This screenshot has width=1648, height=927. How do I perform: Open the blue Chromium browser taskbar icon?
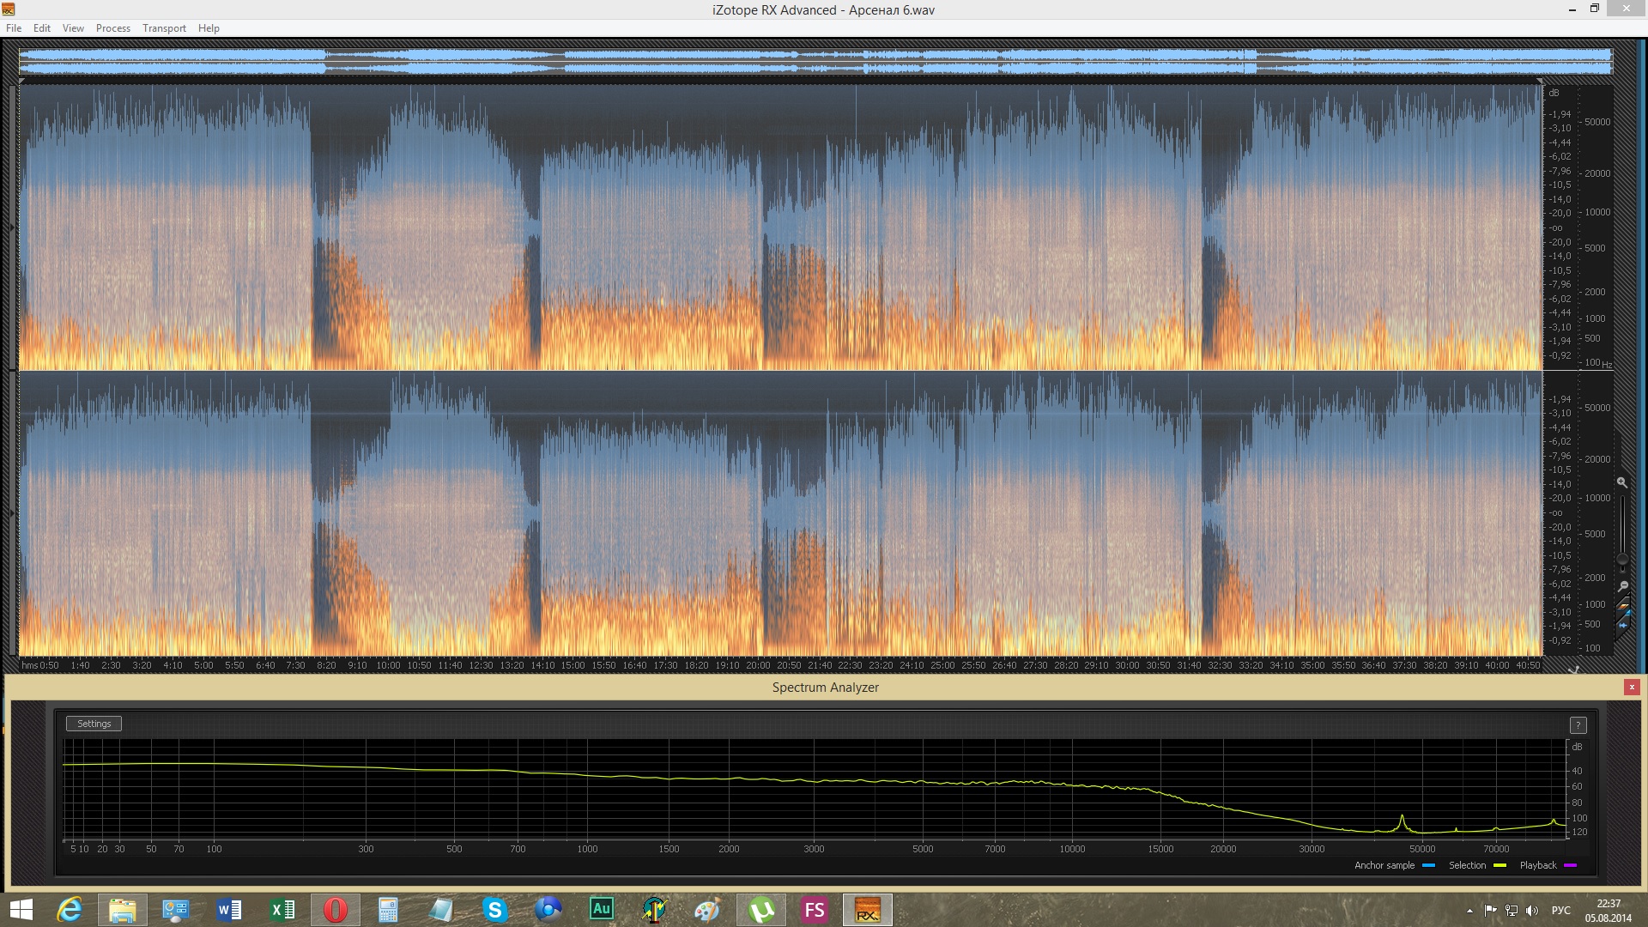coord(548,910)
